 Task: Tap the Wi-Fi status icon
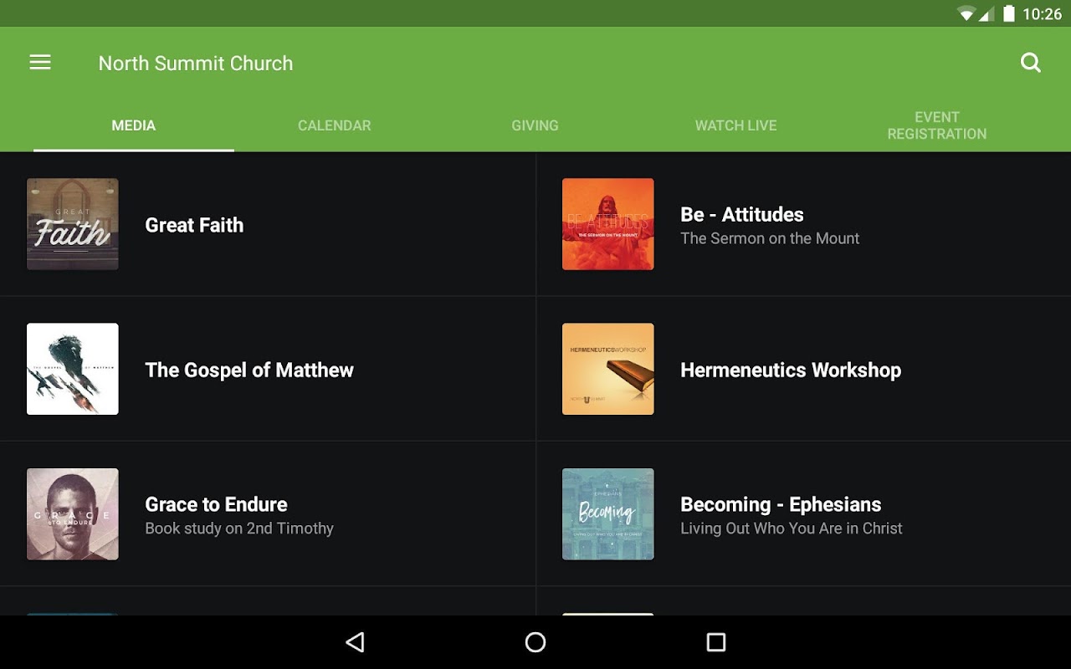click(x=967, y=13)
